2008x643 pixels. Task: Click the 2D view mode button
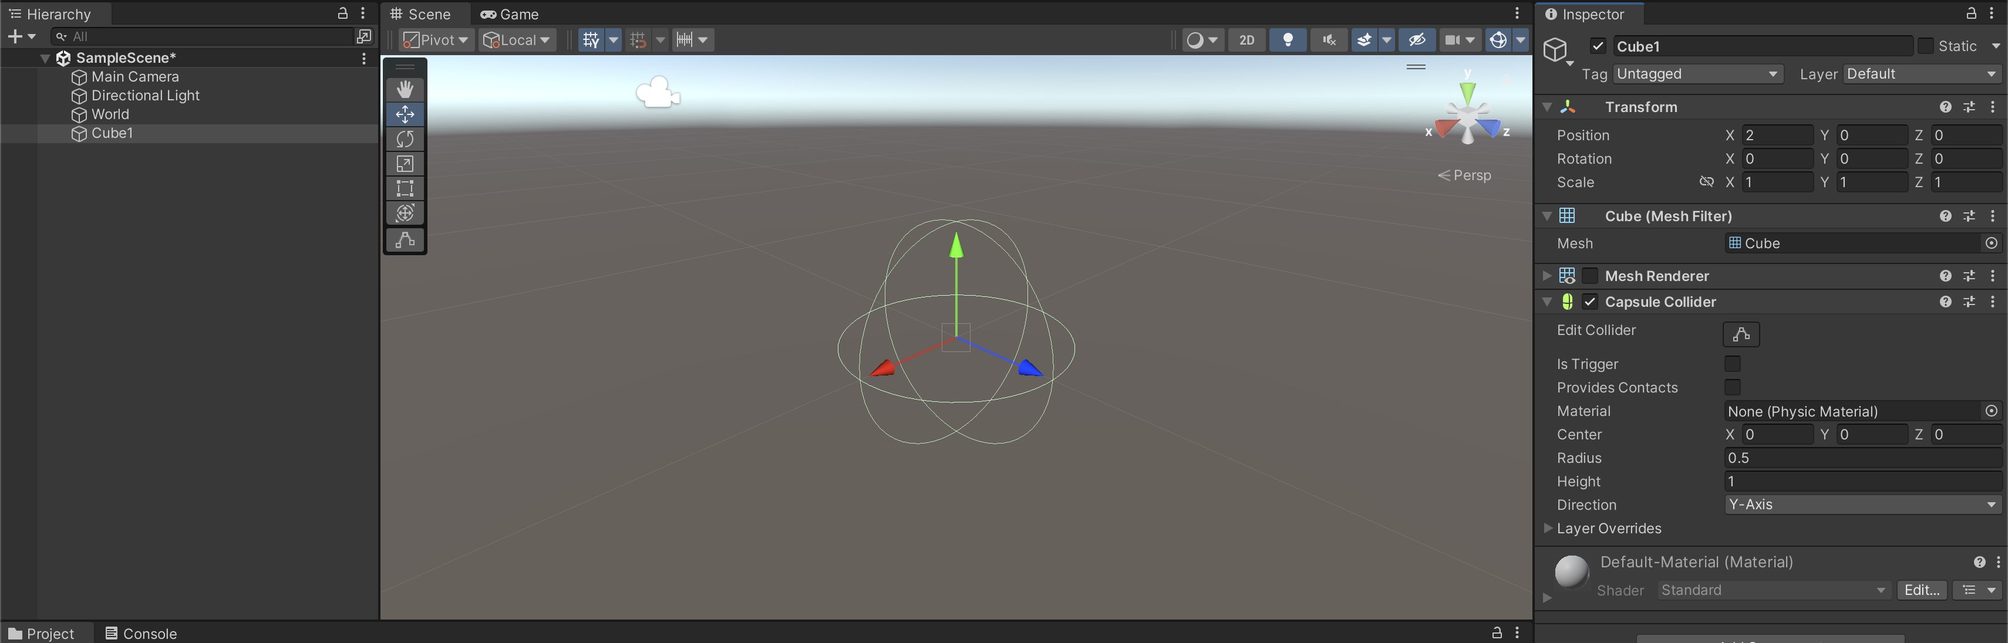coord(1246,40)
